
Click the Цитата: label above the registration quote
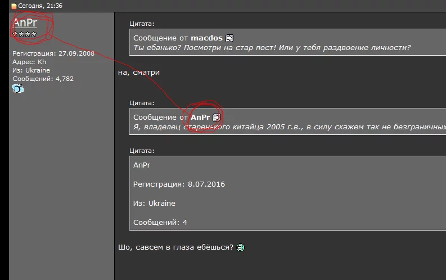pos(142,151)
